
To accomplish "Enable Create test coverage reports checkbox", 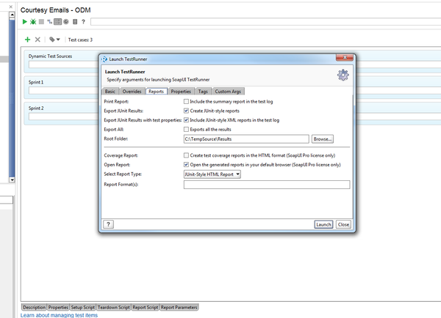I will (x=186, y=155).
